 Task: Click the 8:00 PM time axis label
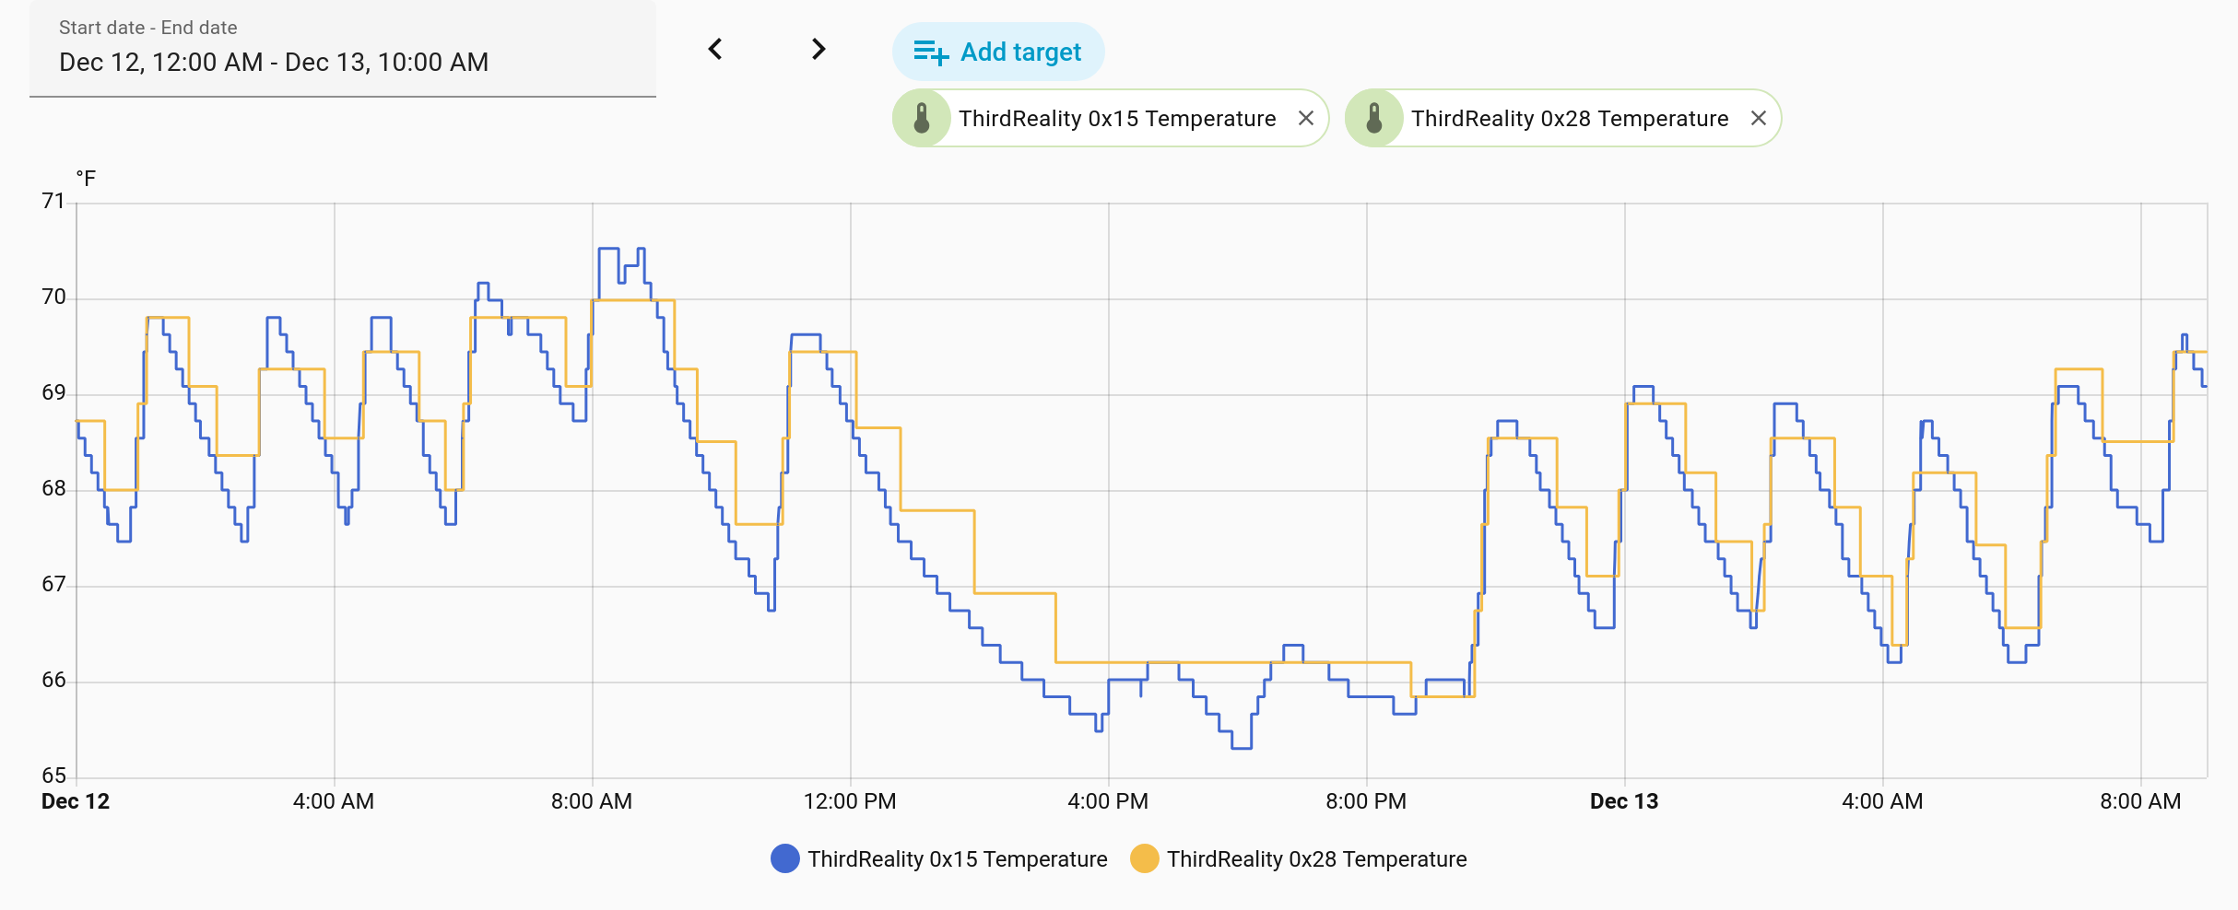point(1366,801)
